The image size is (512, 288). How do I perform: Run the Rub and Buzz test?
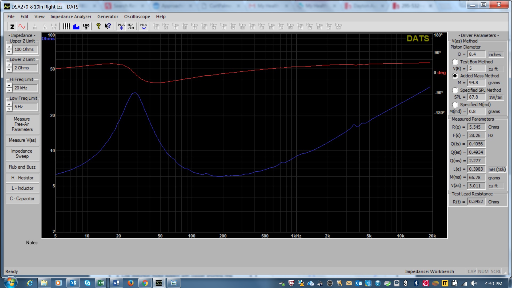(22, 167)
